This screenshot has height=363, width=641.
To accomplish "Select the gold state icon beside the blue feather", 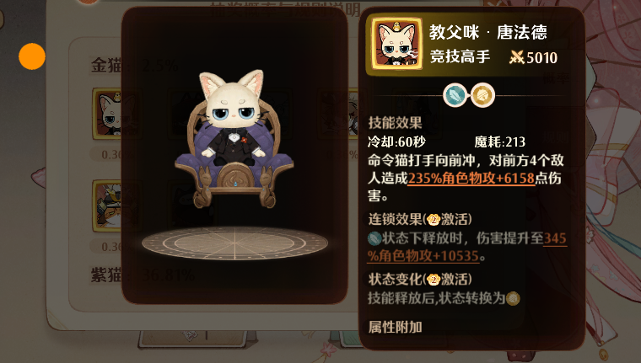I will 482,95.
